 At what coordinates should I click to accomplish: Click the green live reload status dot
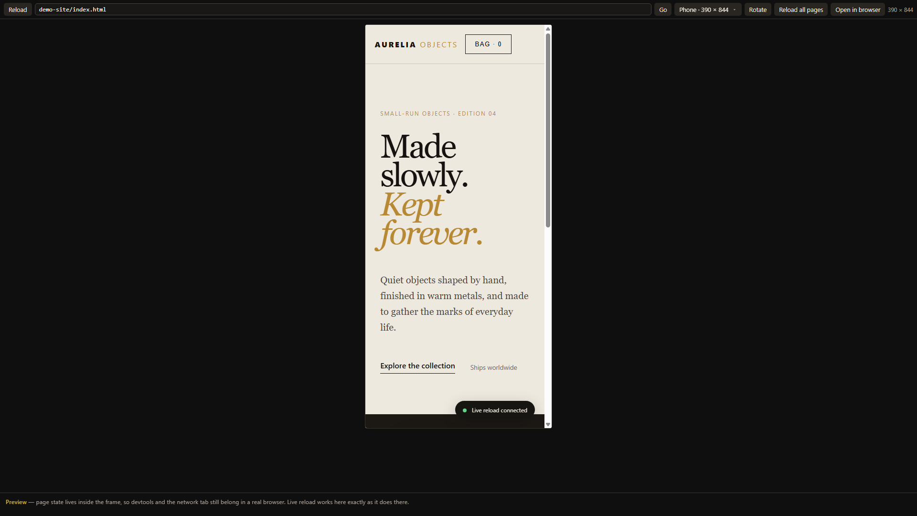tap(465, 410)
